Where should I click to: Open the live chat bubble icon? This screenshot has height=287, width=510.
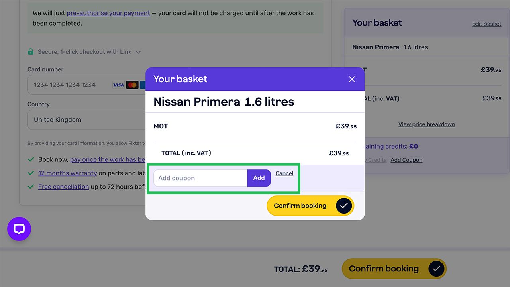19,229
